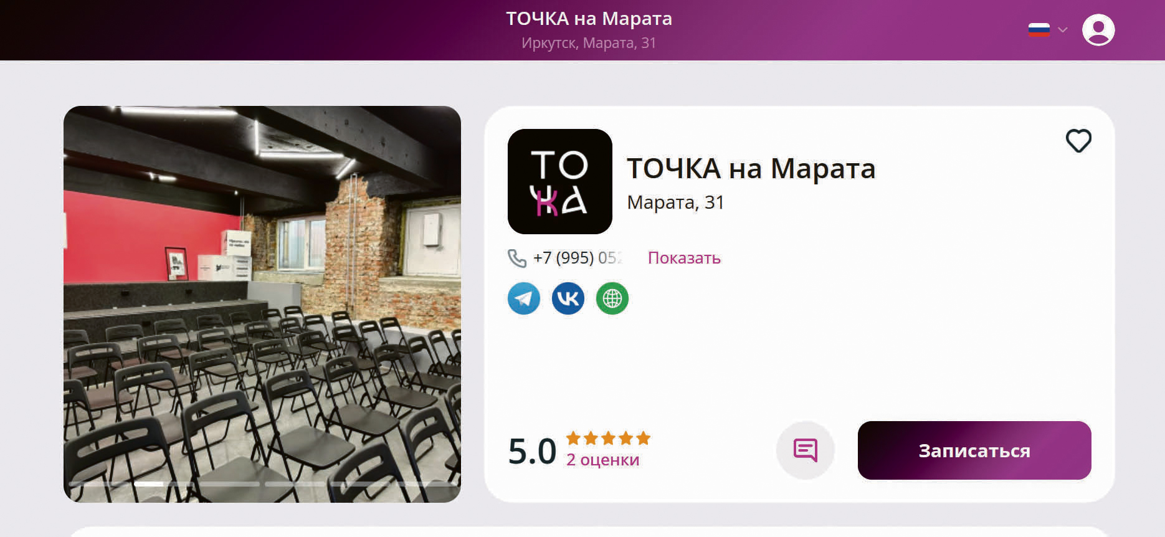
Task: Open the reviews chat bubble icon
Action: pos(805,450)
